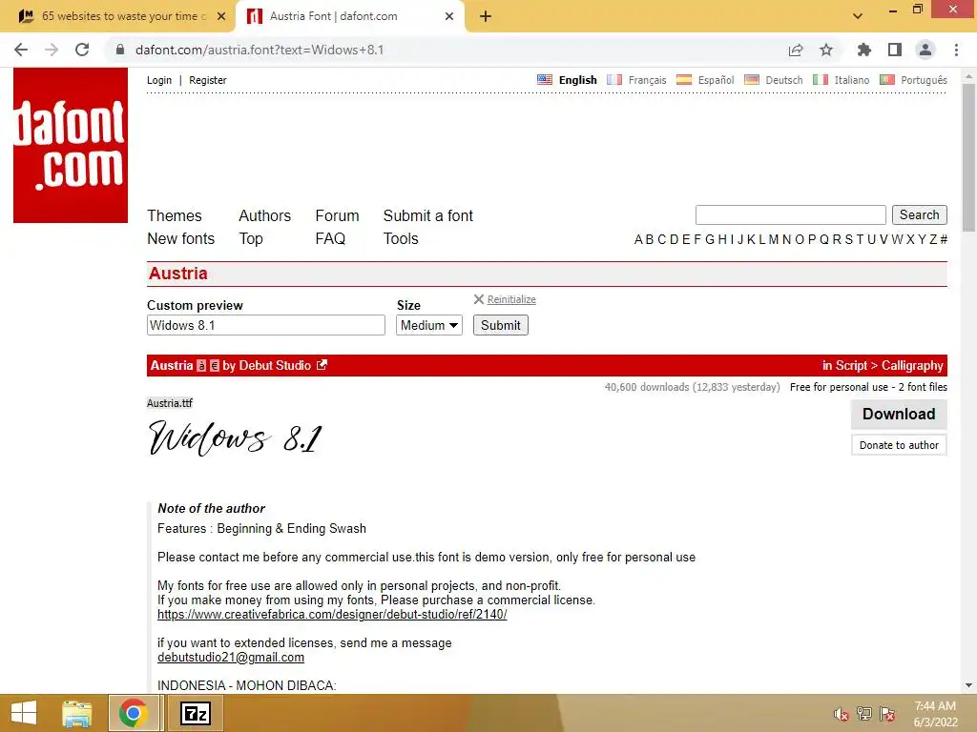Open Debut Studio external site icon
This screenshot has height=732, width=977.
pyautogui.click(x=322, y=365)
